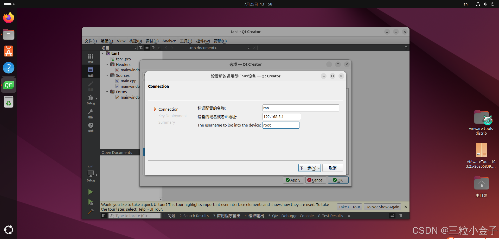The image size is (499, 239).
Task: Click 取消 in the wizard dialog
Action: (332, 168)
